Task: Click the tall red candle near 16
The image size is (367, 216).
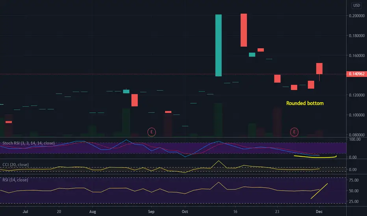Action: 244,30
